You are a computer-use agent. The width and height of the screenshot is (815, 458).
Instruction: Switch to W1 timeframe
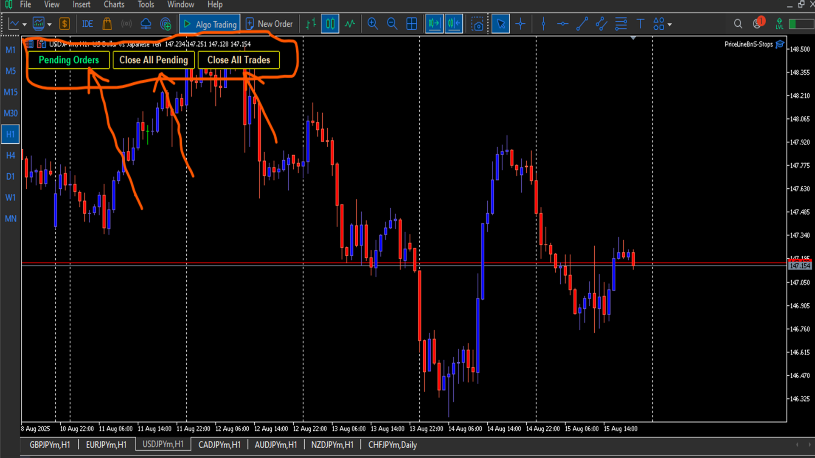tap(11, 198)
